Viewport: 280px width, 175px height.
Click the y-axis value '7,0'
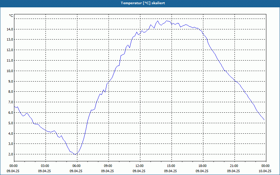[11, 102]
